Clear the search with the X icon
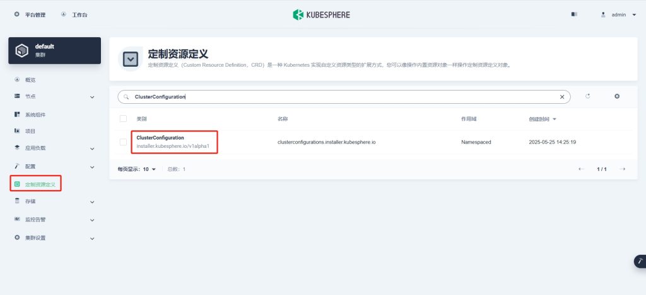Viewport: 646px width, 295px height. pyautogui.click(x=562, y=97)
